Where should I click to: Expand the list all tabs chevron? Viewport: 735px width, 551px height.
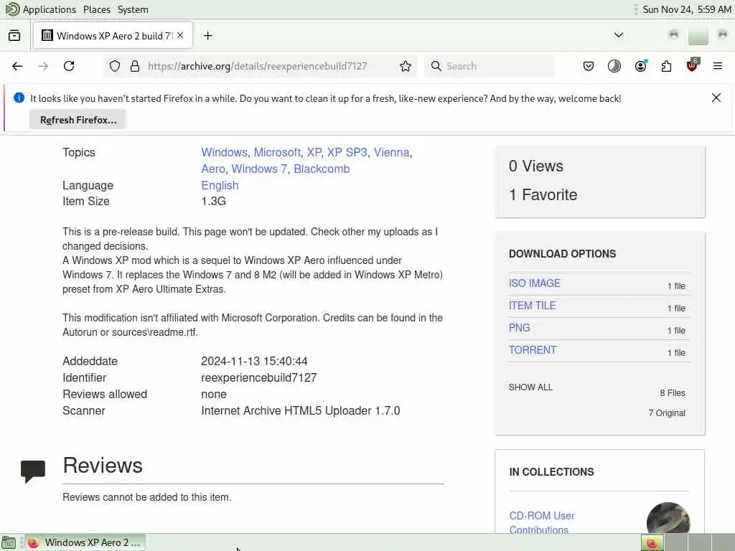point(619,35)
